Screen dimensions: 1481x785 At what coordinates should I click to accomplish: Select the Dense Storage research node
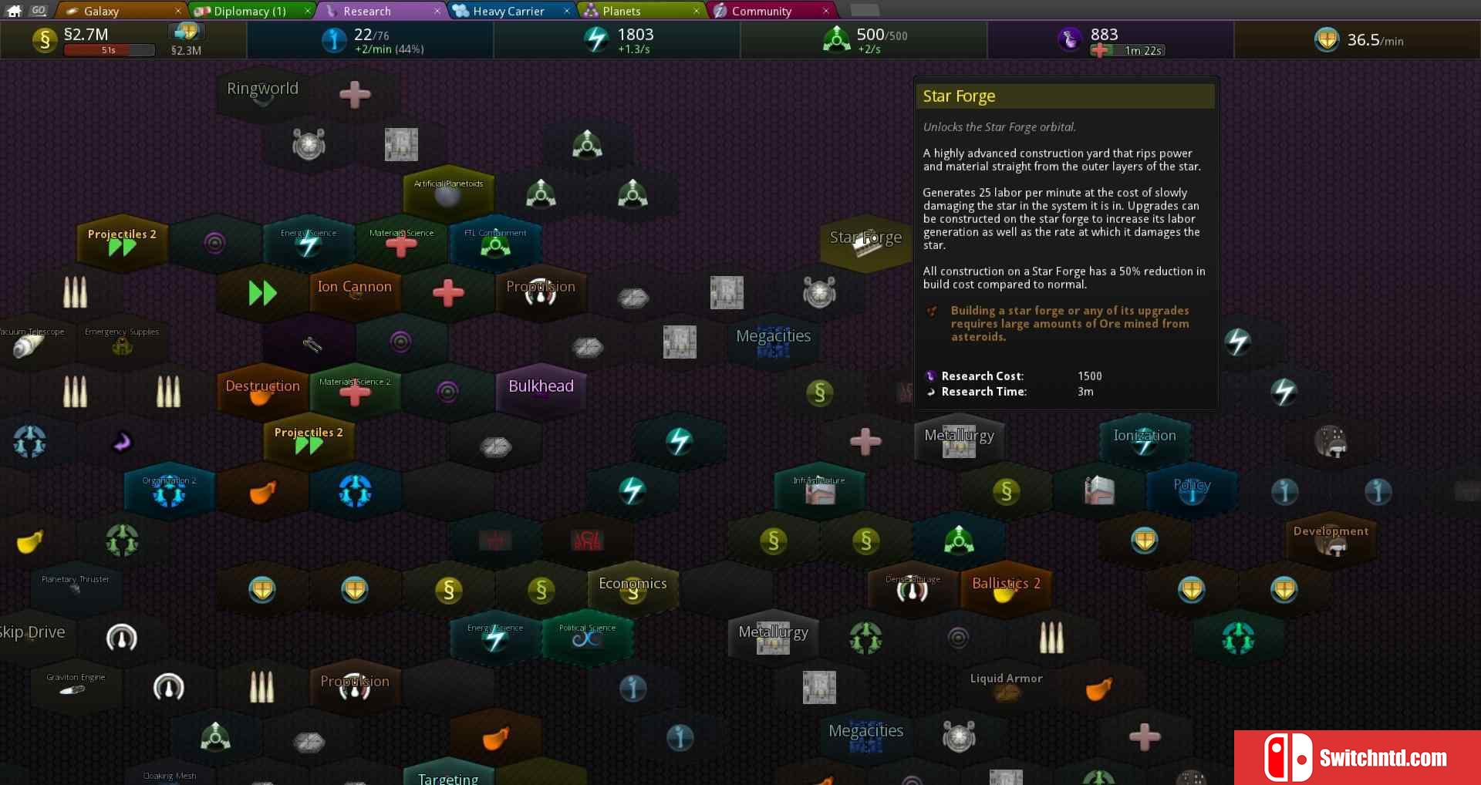913,588
